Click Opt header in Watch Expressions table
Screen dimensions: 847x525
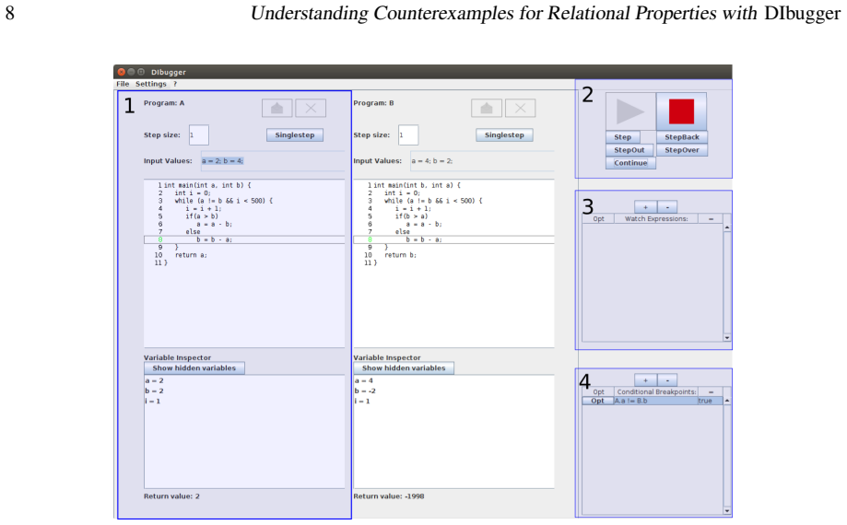(598, 218)
